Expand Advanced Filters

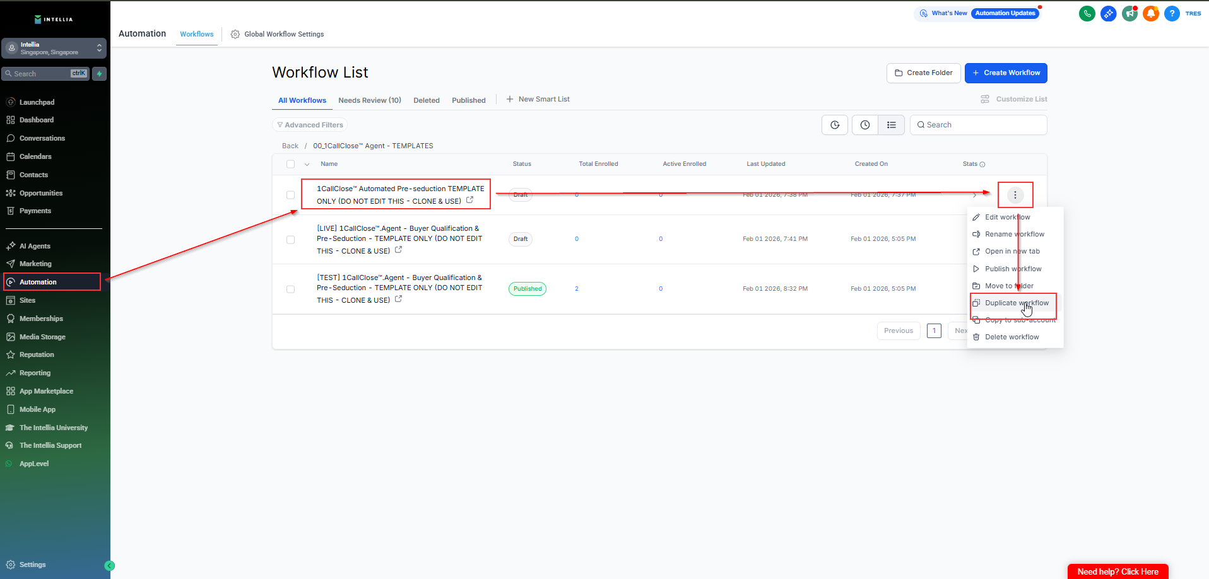point(310,125)
